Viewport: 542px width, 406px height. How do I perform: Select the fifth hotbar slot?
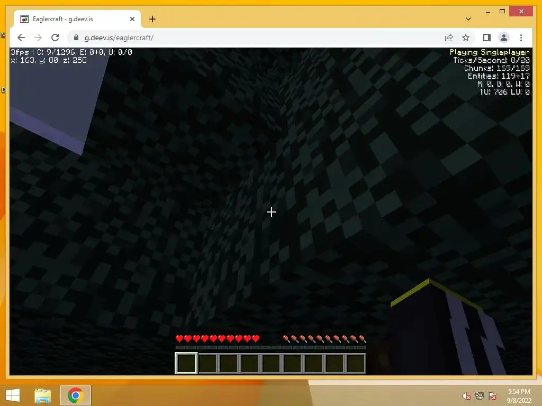[x=271, y=364]
